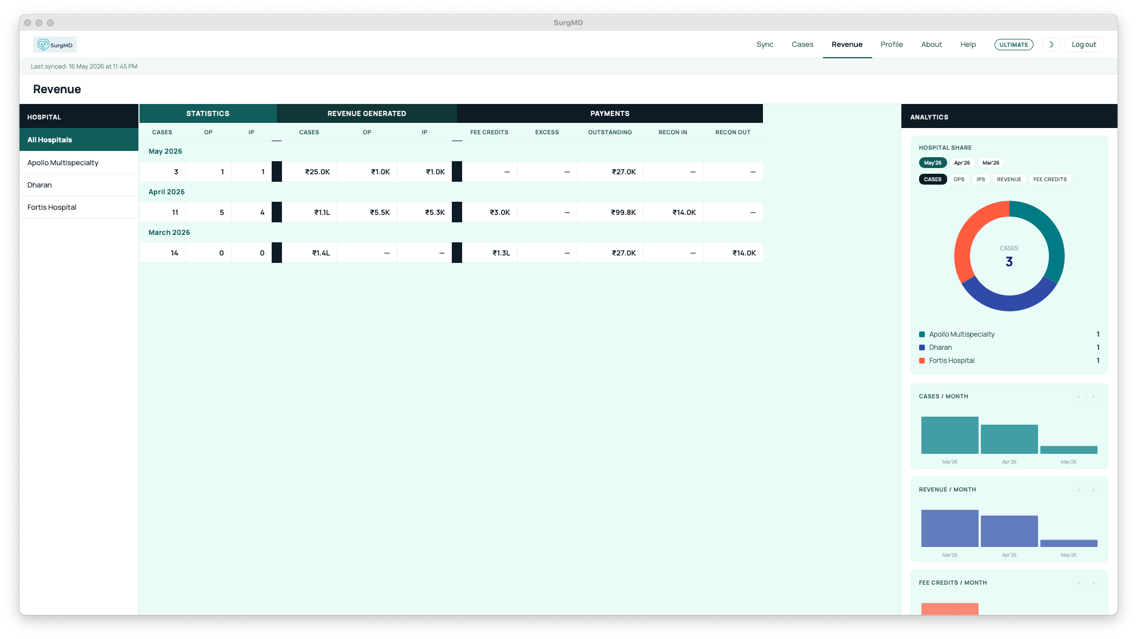
Task: Click the Apr'26 bar in Revenue chart
Action: [x=1009, y=532]
